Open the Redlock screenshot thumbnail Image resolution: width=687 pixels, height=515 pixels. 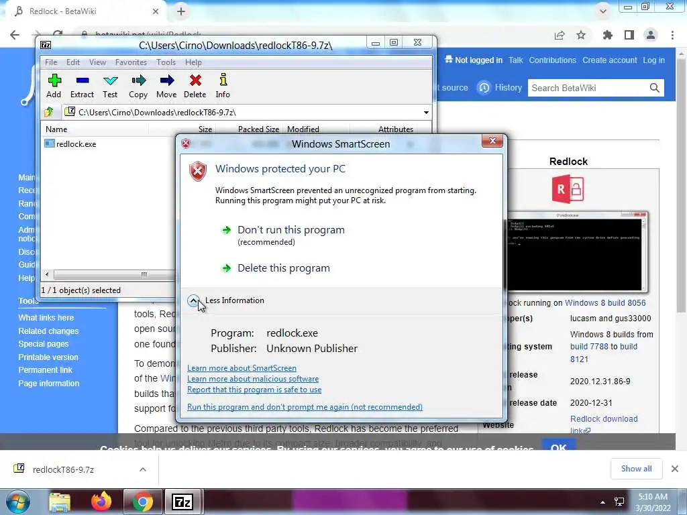coord(576,251)
